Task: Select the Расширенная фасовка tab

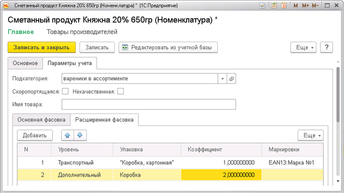Action: [104, 120]
